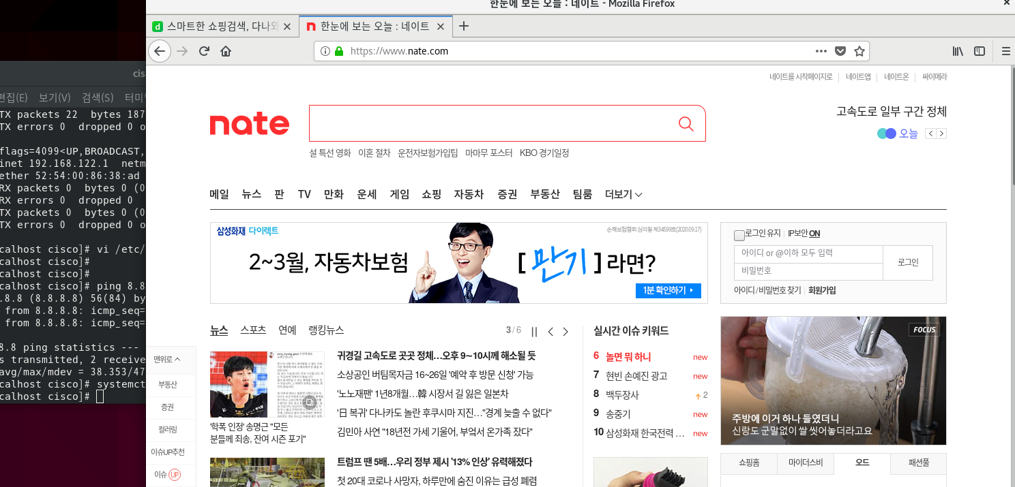Focus the ID input field
The height and width of the screenshot is (487, 1015).
tap(808, 253)
